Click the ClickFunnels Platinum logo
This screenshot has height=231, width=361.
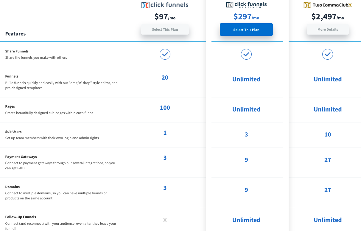[246, 5]
